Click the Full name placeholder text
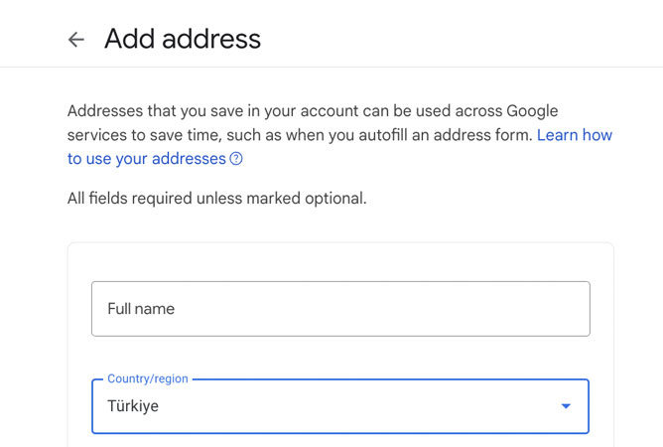Image resolution: width=663 pixels, height=447 pixels. click(141, 309)
